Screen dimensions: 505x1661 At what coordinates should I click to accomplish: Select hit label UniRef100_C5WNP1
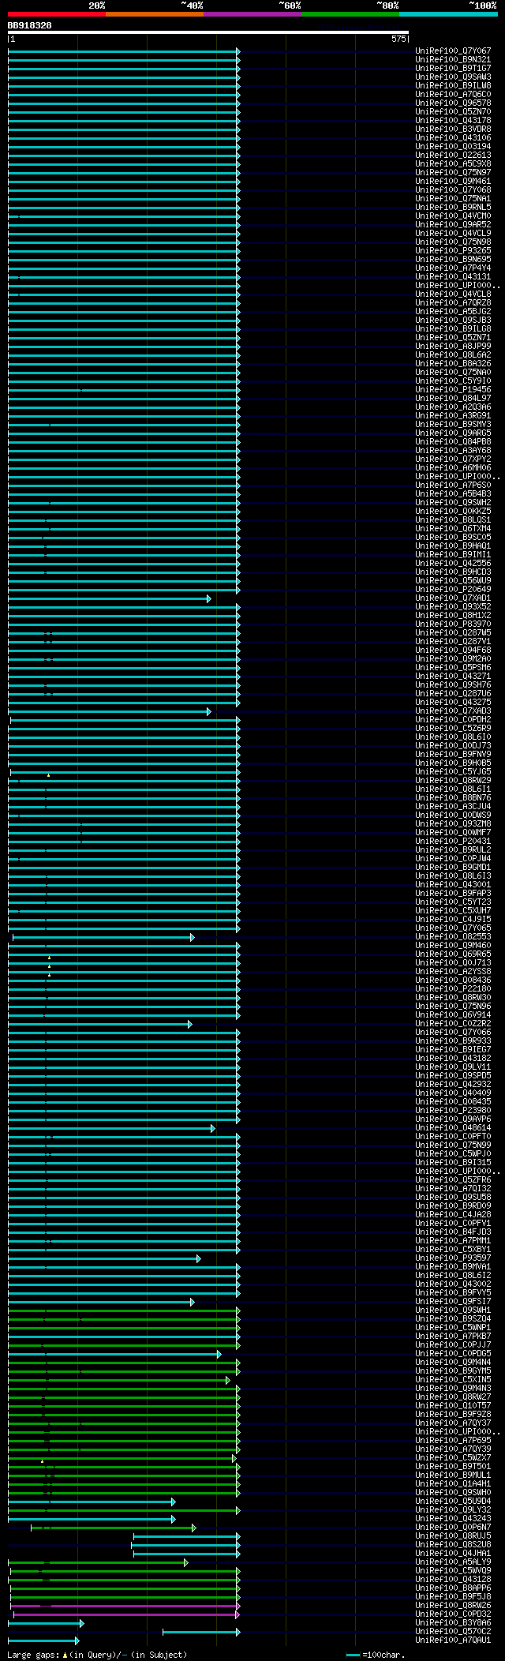[453, 1328]
